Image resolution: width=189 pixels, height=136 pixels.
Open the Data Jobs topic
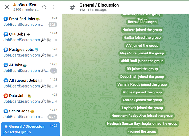(30, 99)
